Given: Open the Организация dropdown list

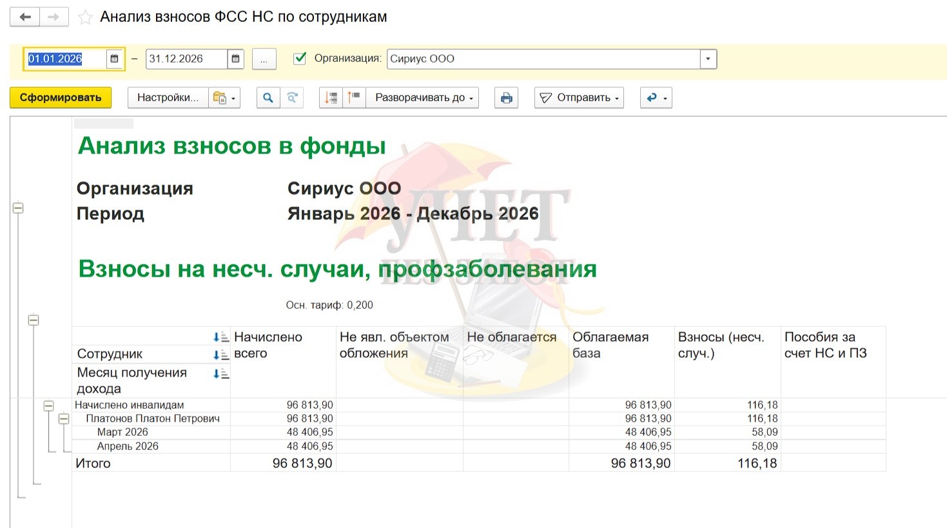Looking at the screenshot, I should [708, 59].
